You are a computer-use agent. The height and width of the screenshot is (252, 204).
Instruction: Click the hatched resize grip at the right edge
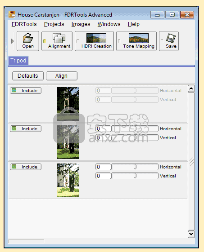point(192,161)
